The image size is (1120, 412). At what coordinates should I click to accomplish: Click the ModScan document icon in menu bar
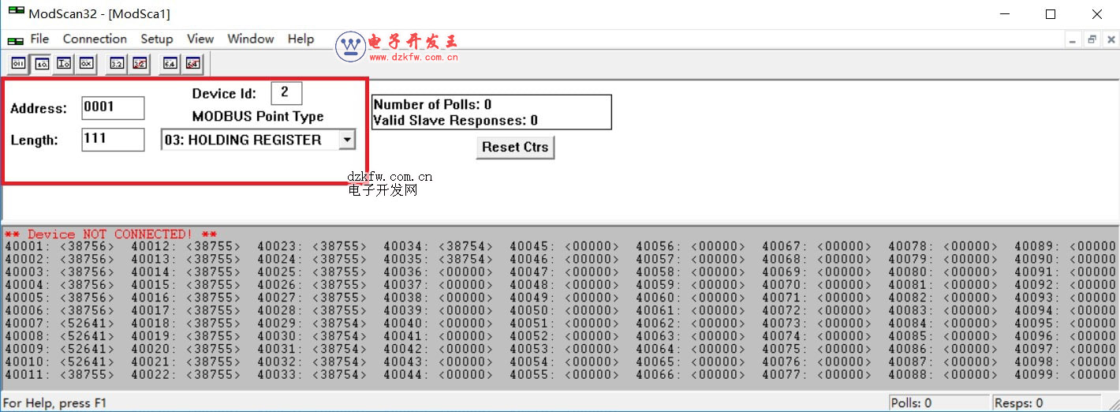(15, 39)
